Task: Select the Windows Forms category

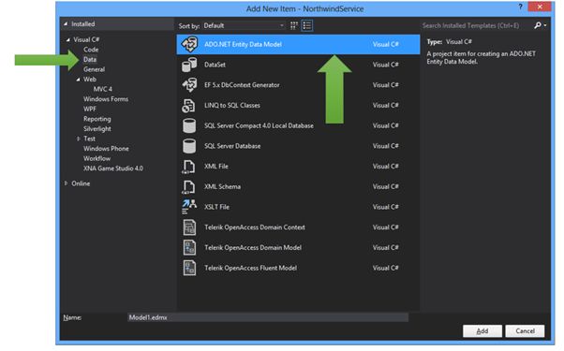Action: click(x=106, y=99)
